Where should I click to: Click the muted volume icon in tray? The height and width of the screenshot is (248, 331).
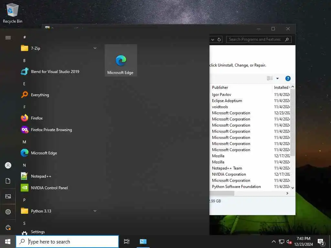289,242
